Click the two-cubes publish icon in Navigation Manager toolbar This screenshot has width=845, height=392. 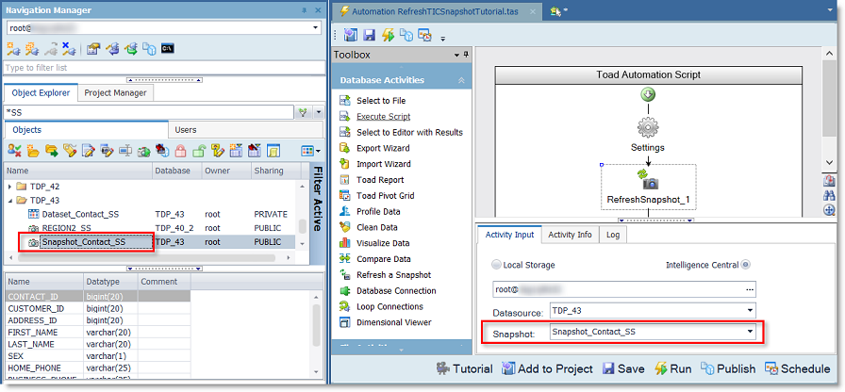coord(149,49)
